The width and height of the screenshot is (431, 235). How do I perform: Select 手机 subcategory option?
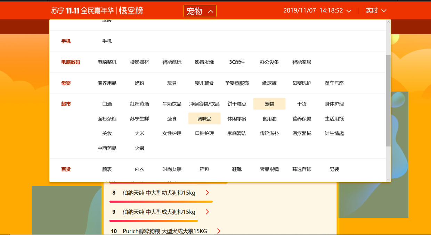107,41
